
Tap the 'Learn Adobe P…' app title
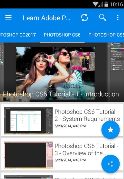click(46, 18)
